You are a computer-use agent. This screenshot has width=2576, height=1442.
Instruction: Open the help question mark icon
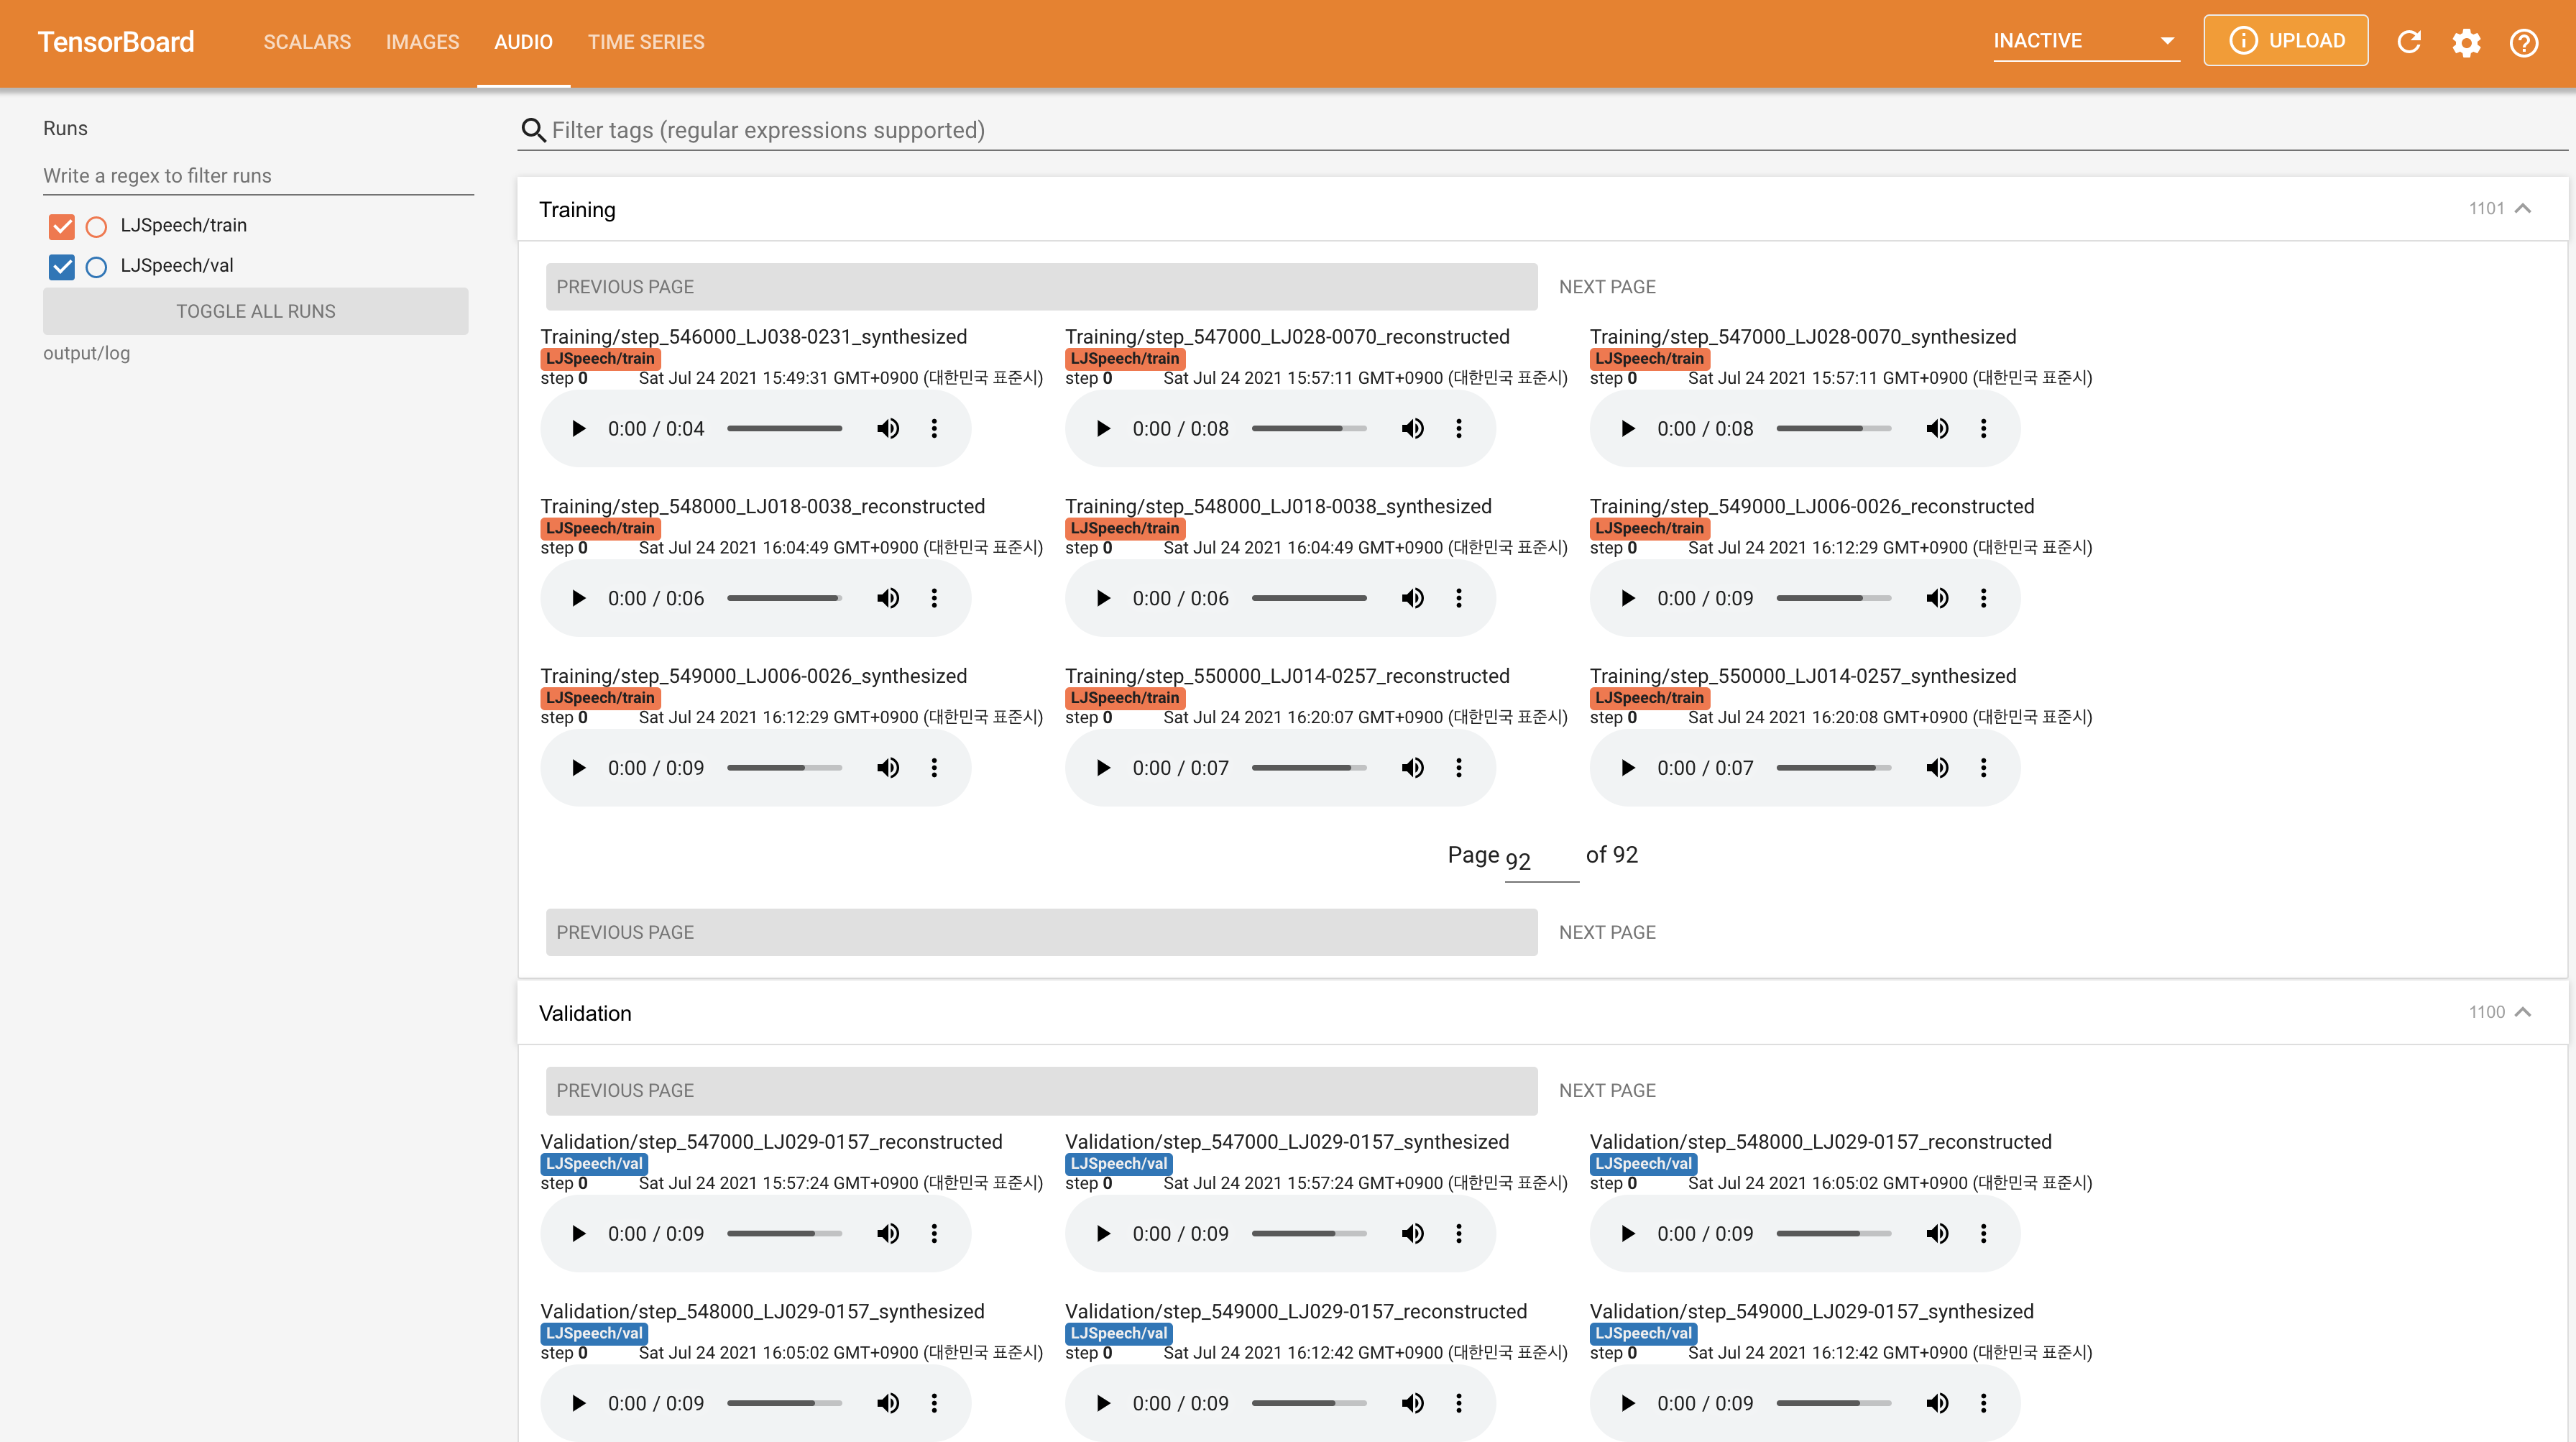(2524, 42)
